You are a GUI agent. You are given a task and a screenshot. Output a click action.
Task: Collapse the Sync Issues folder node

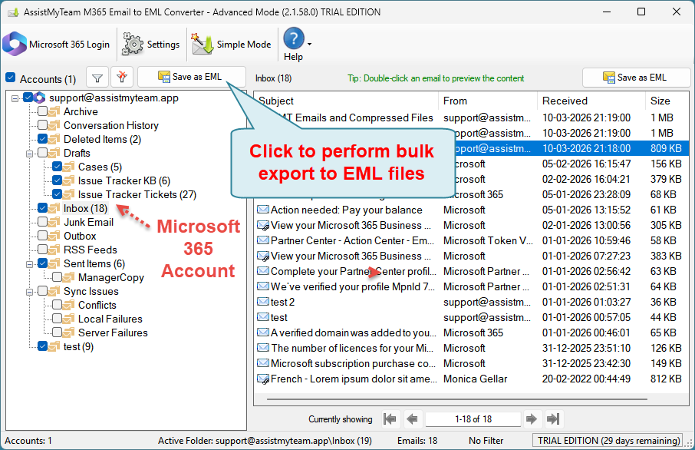coord(28,291)
